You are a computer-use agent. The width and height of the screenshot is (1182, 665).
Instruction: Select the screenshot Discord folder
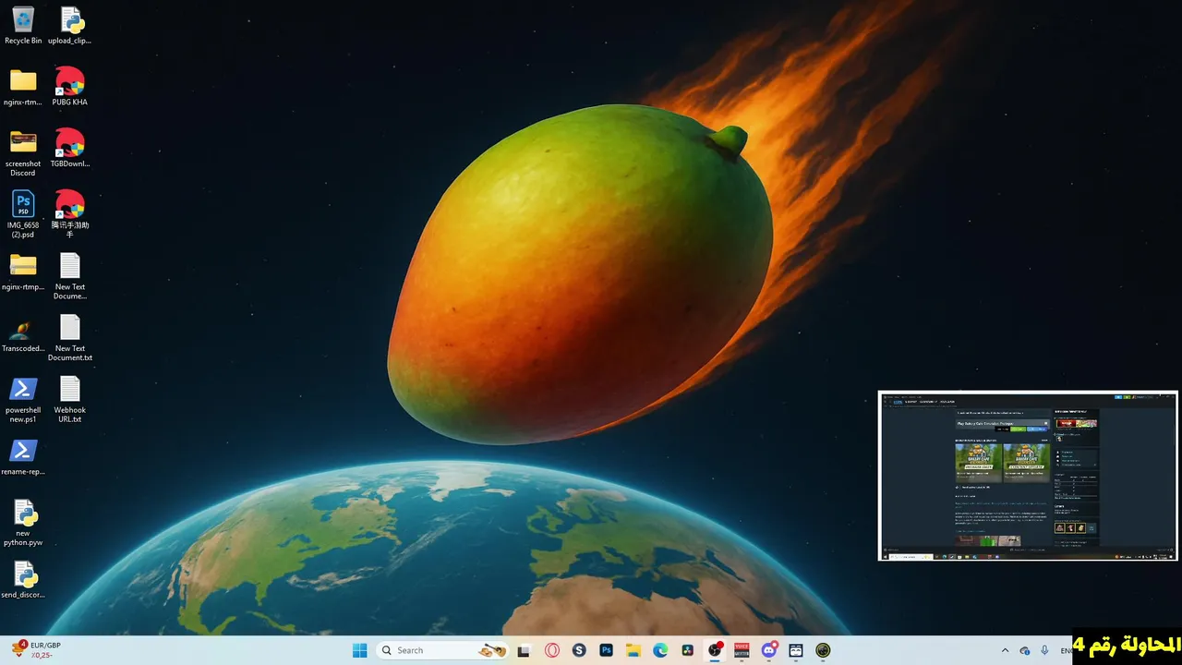tap(23, 152)
